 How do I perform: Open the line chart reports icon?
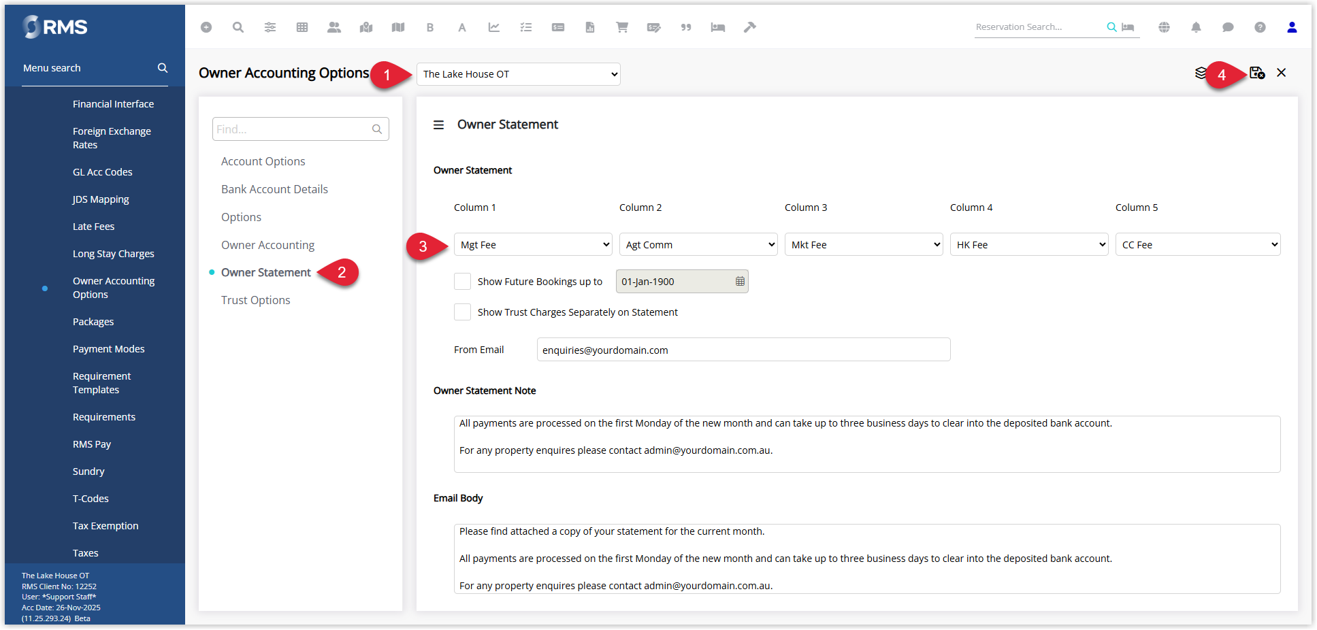[x=494, y=27]
